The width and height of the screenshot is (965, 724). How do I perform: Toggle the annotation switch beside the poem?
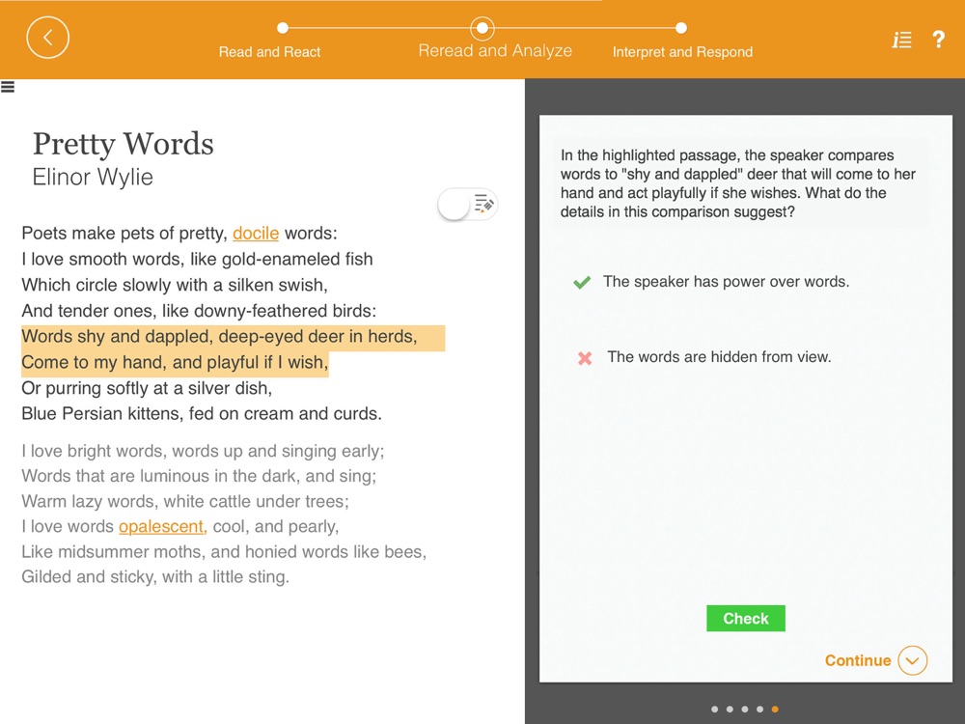[x=467, y=205]
